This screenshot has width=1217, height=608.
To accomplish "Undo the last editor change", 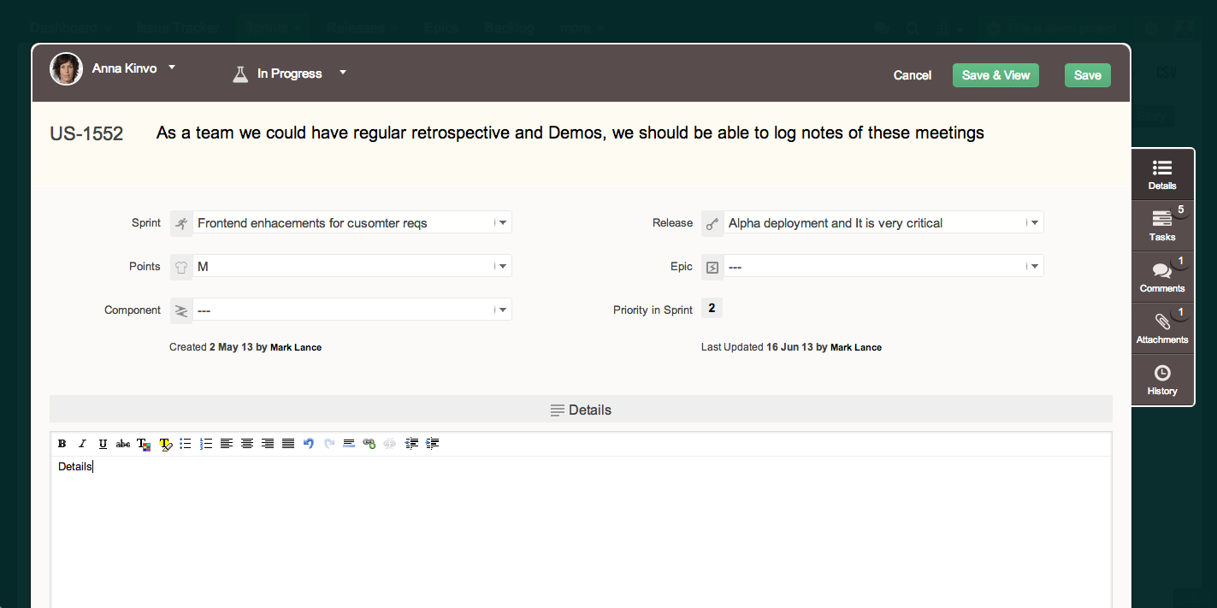I will pyautogui.click(x=309, y=444).
